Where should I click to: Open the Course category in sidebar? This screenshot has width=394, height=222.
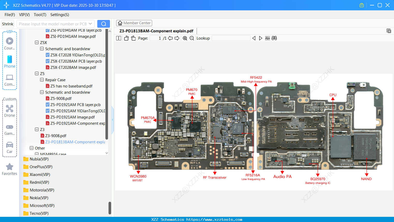click(x=10, y=43)
